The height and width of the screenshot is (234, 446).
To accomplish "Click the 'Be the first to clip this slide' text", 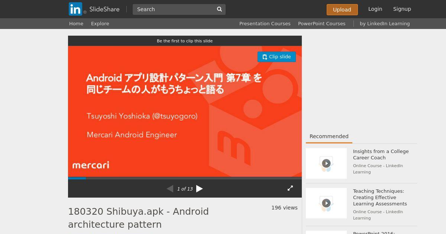I will point(185,41).
